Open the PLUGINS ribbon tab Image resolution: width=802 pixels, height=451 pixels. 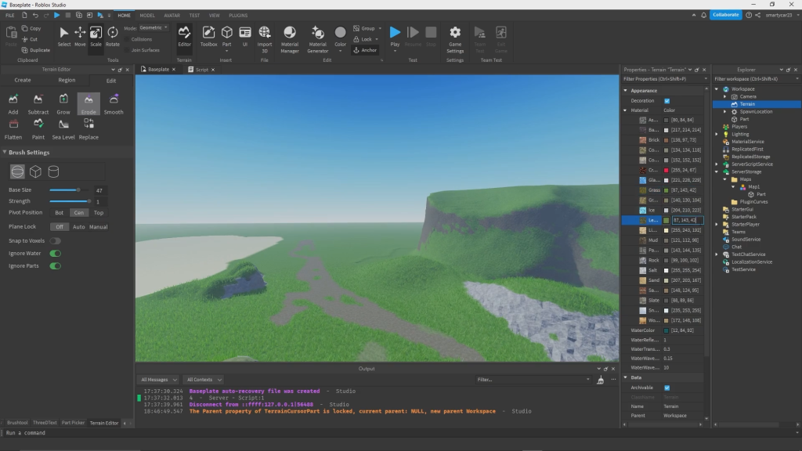click(238, 16)
